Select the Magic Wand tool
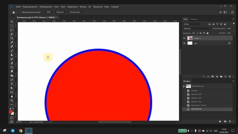Screen dimensions: 238x134 (x=12, y=34)
